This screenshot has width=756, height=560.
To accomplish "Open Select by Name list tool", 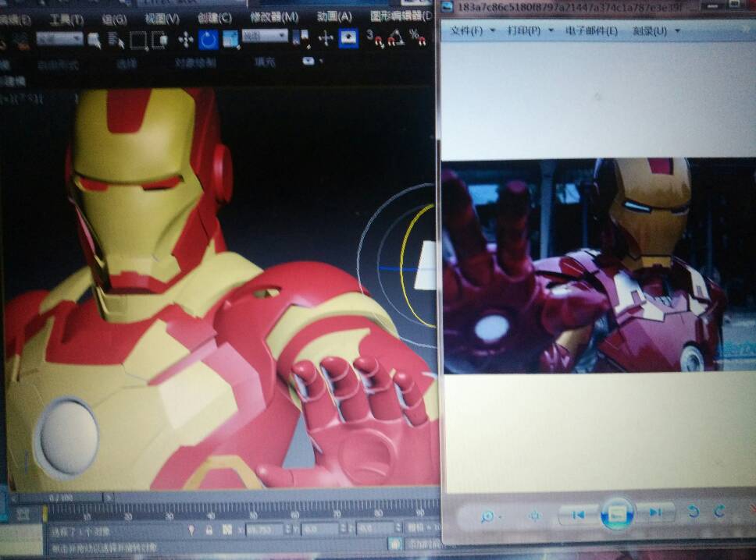I will click(x=116, y=41).
